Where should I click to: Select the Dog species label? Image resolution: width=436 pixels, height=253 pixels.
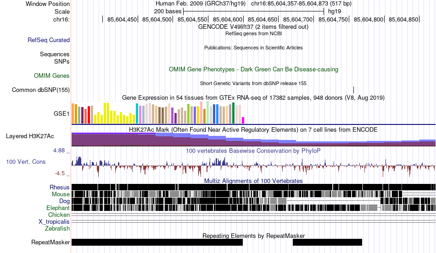coord(64,201)
